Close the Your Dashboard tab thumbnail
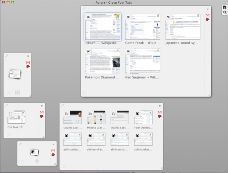 150,112
